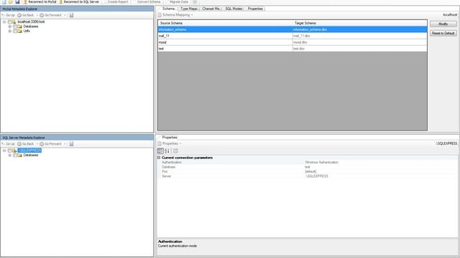Click the Categorized view icon in the property grid
The height and width of the screenshot is (258, 460).
tap(160, 151)
